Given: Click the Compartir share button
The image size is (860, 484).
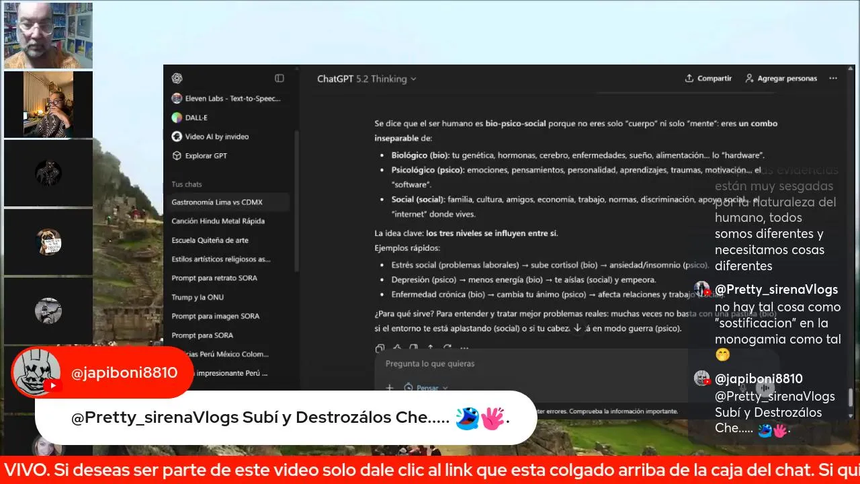Looking at the screenshot, I should tap(708, 78).
